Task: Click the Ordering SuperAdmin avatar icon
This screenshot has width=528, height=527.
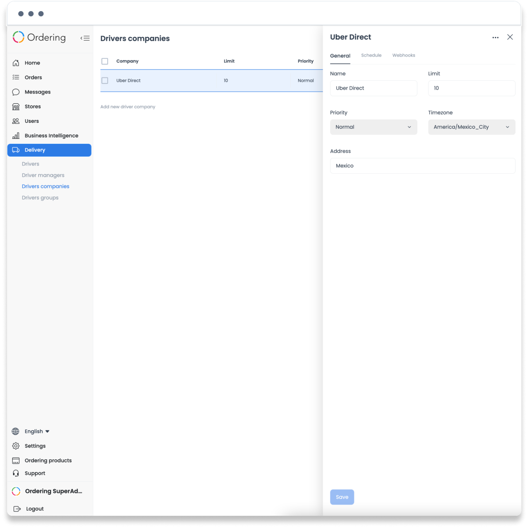Action: tap(16, 491)
